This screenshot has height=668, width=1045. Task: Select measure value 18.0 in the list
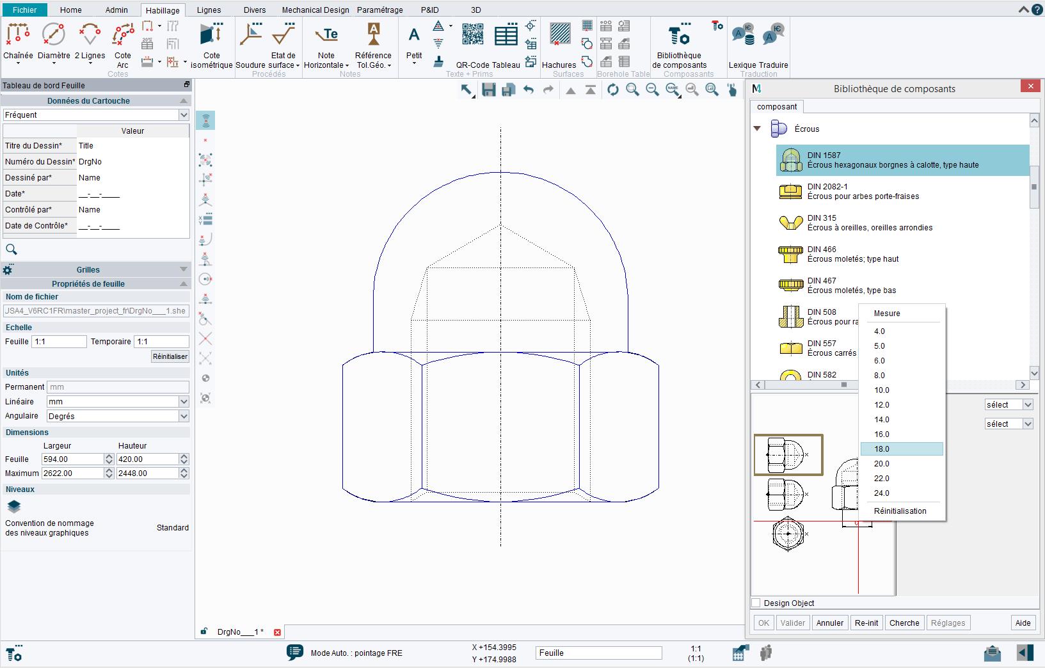click(x=882, y=449)
